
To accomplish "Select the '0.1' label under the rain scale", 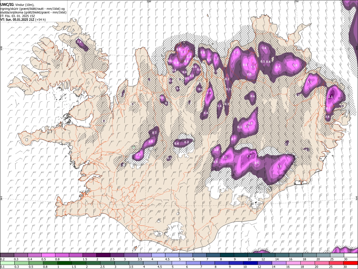I will 2,267.
